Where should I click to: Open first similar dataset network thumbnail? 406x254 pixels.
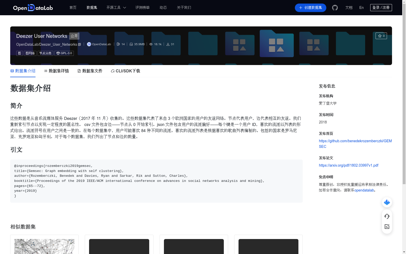tap(44, 246)
